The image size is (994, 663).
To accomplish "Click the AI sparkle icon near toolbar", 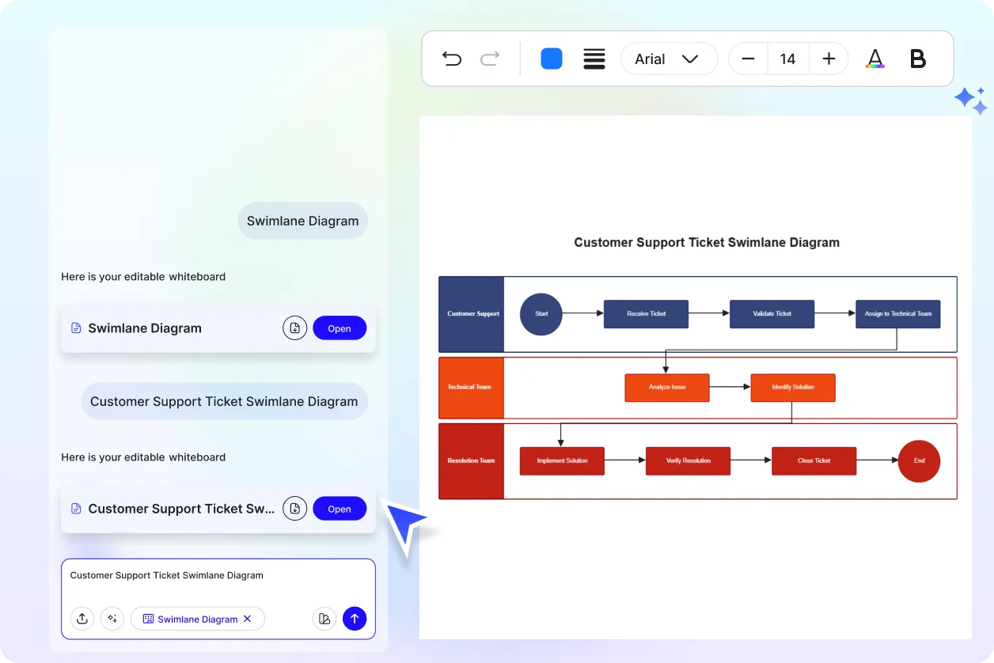I will click(971, 100).
